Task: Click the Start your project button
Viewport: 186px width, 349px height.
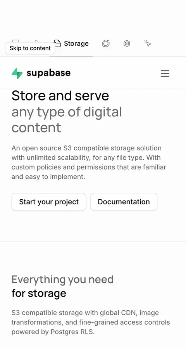Action: coord(49,202)
